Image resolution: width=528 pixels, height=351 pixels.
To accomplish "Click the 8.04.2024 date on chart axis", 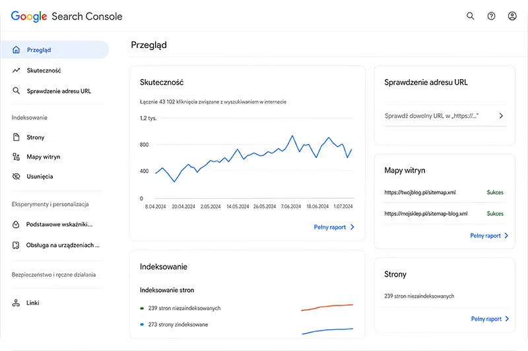I will click(x=156, y=207).
